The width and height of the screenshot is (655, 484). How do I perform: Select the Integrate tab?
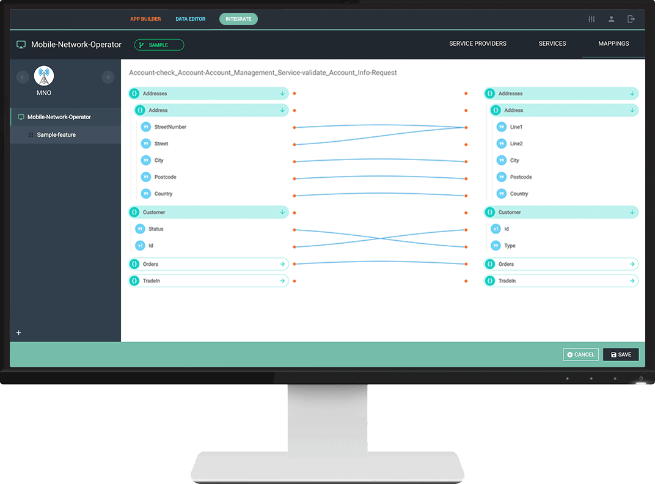238,19
